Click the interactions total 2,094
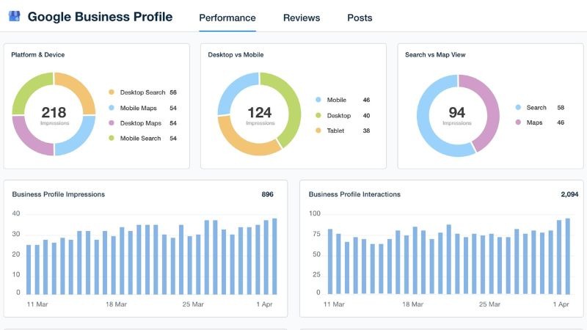Image resolution: width=587 pixels, height=330 pixels. click(569, 194)
